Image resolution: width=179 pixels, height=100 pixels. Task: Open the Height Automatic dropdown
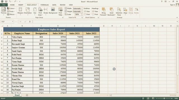tap(78, 11)
